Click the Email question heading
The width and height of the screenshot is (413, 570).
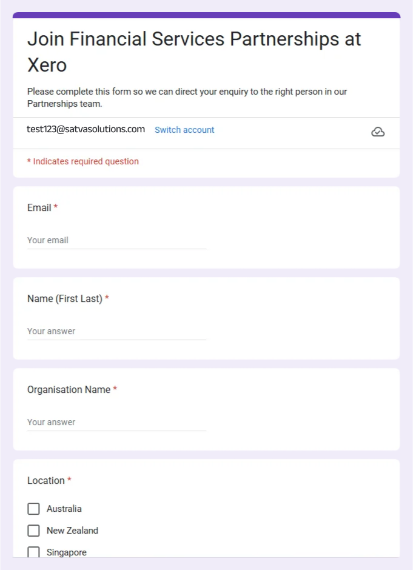pyautogui.click(x=39, y=207)
